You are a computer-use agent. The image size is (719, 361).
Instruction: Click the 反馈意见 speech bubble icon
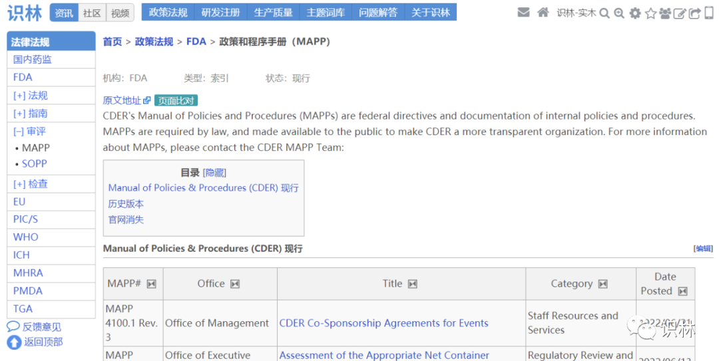coord(13,326)
